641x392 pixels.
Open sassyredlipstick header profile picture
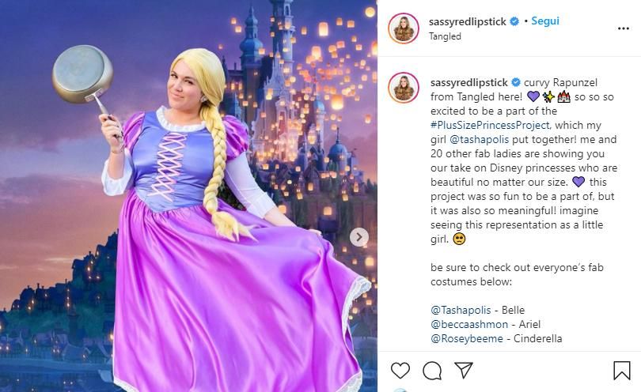(x=404, y=28)
